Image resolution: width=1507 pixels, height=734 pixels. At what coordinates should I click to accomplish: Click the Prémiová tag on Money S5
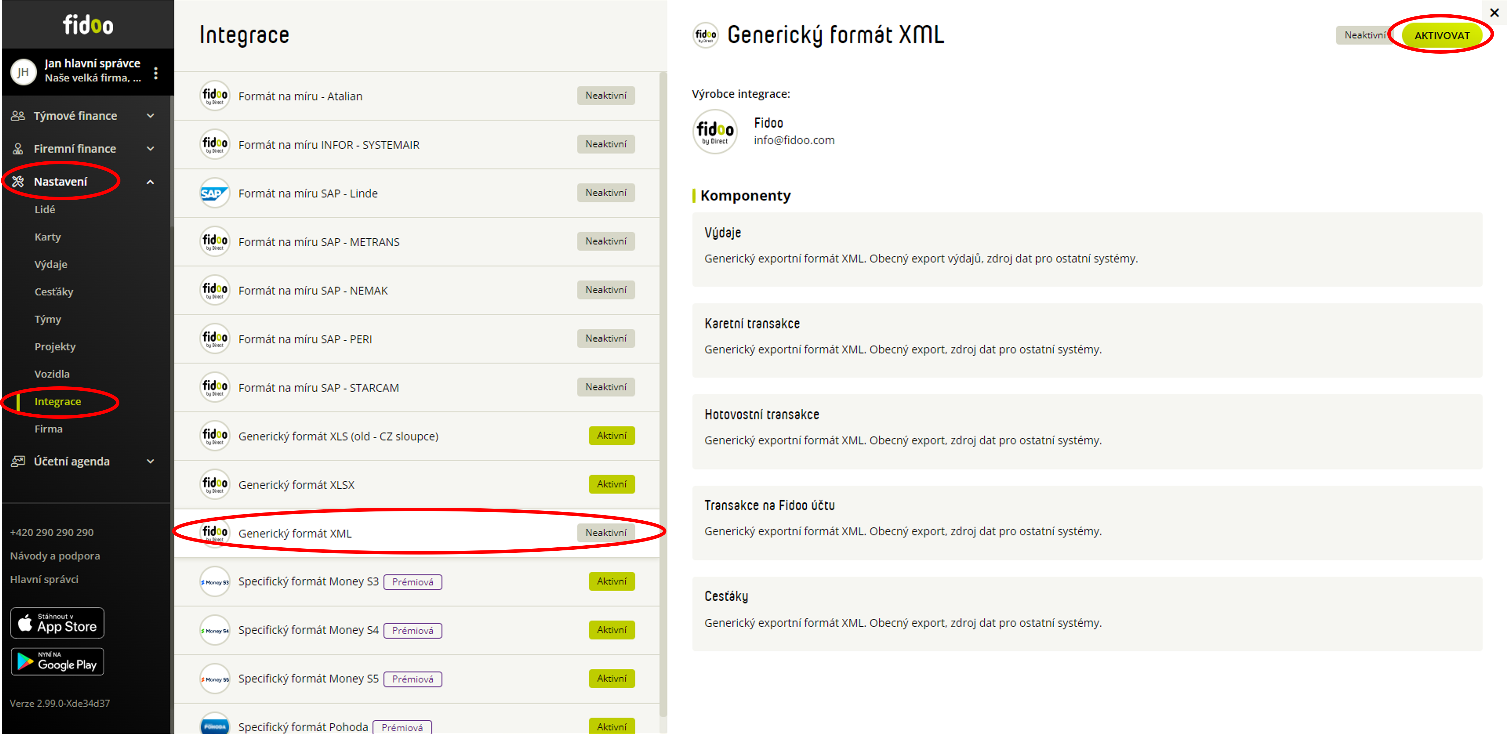[413, 679]
